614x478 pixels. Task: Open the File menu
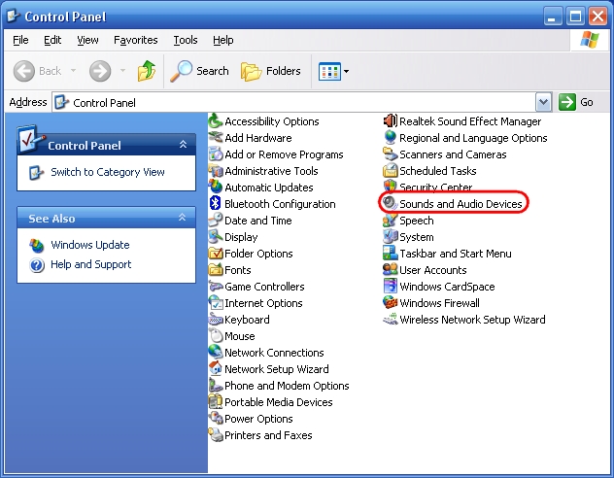point(20,40)
